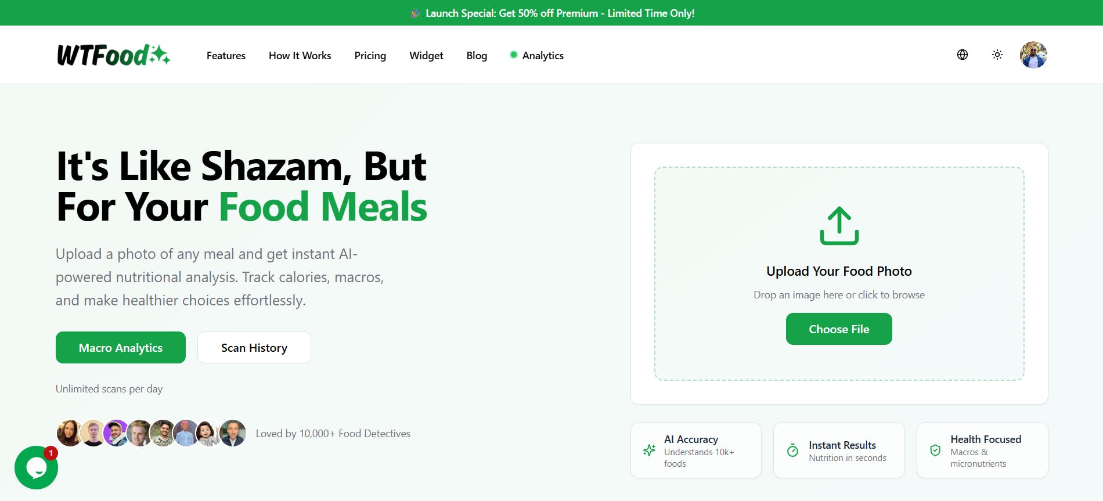Click the Macro Analytics button
The image size is (1103, 501).
click(x=121, y=347)
